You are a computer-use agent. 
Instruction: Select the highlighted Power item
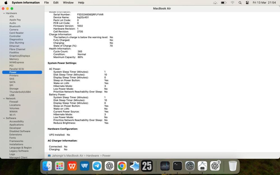click(x=22, y=72)
